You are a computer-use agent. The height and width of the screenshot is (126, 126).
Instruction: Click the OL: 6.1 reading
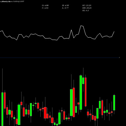(86, 11)
